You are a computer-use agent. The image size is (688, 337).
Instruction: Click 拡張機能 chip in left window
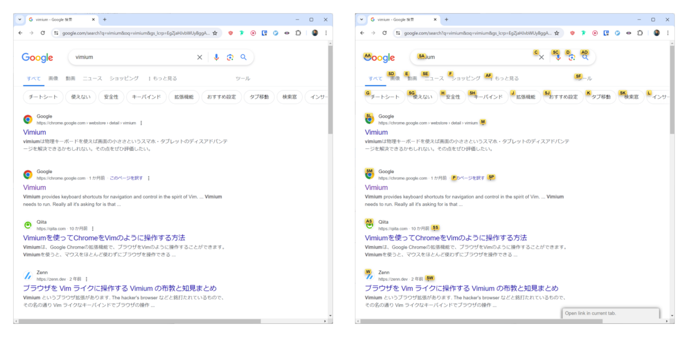click(183, 97)
